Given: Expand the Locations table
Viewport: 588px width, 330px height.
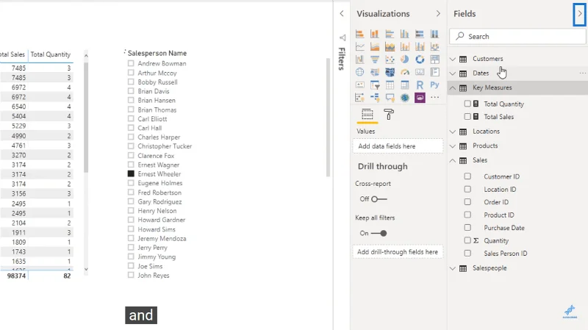Looking at the screenshot, I should click(453, 132).
